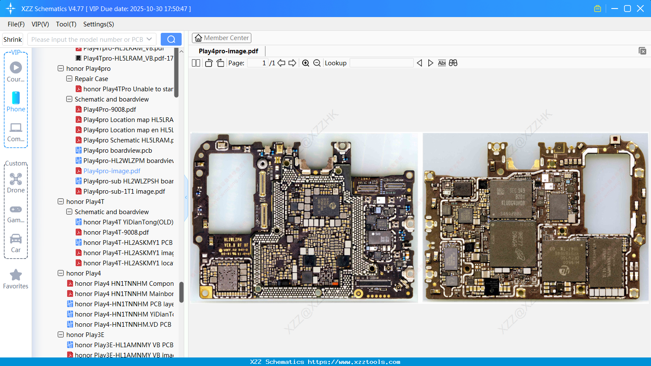The height and width of the screenshot is (366, 651).
Task: Open Play4Pro-9008.pdf file
Action: (110, 109)
